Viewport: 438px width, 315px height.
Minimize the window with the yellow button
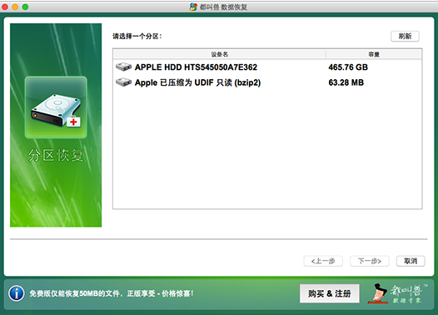(x=15, y=7)
